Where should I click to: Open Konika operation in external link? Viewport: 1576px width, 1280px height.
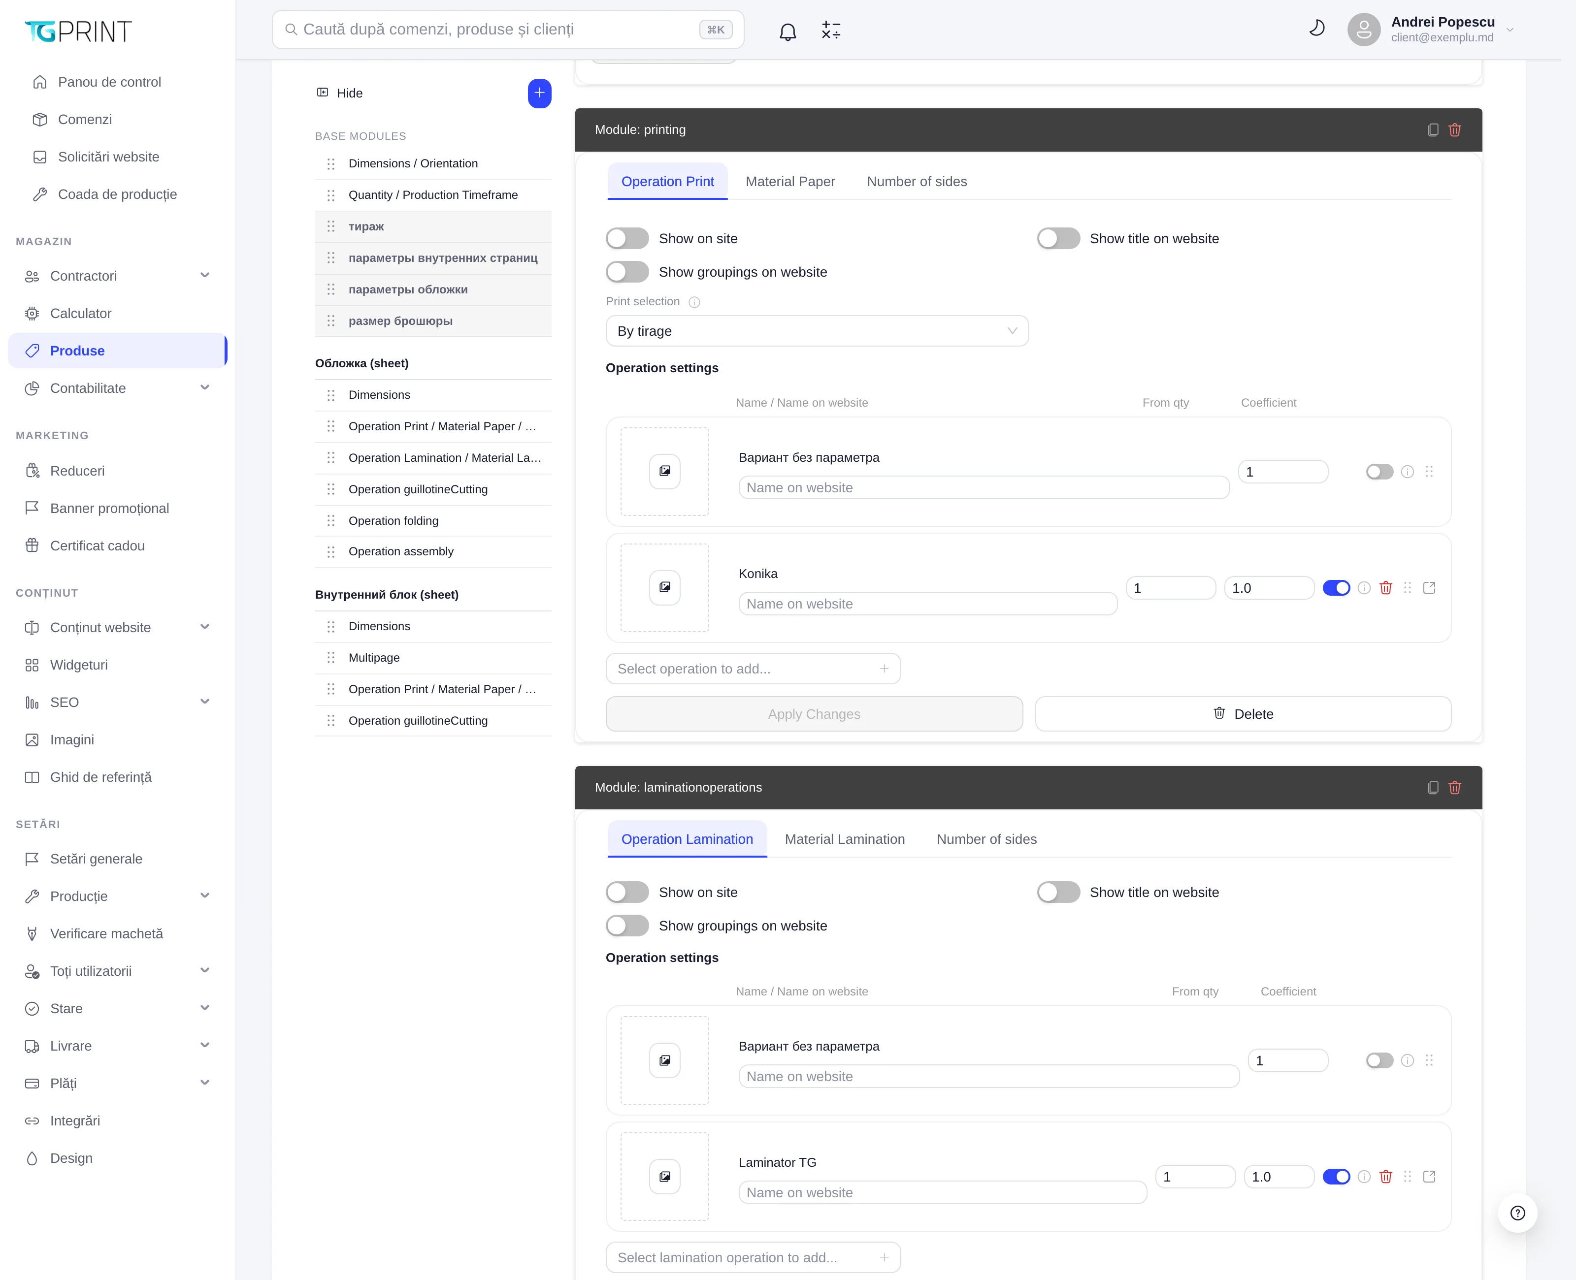[1429, 588]
